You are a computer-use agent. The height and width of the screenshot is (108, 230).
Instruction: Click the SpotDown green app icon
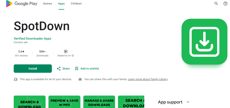coord(204,41)
